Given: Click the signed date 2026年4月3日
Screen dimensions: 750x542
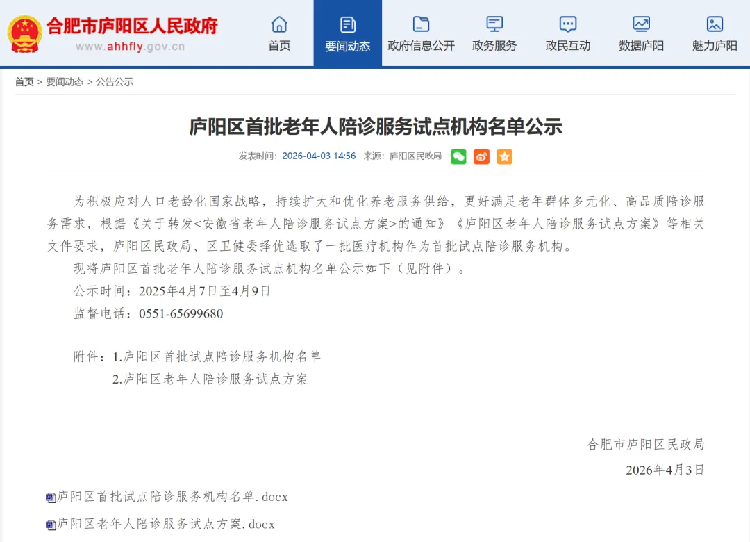Looking at the screenshot, I should pos(665,470).
